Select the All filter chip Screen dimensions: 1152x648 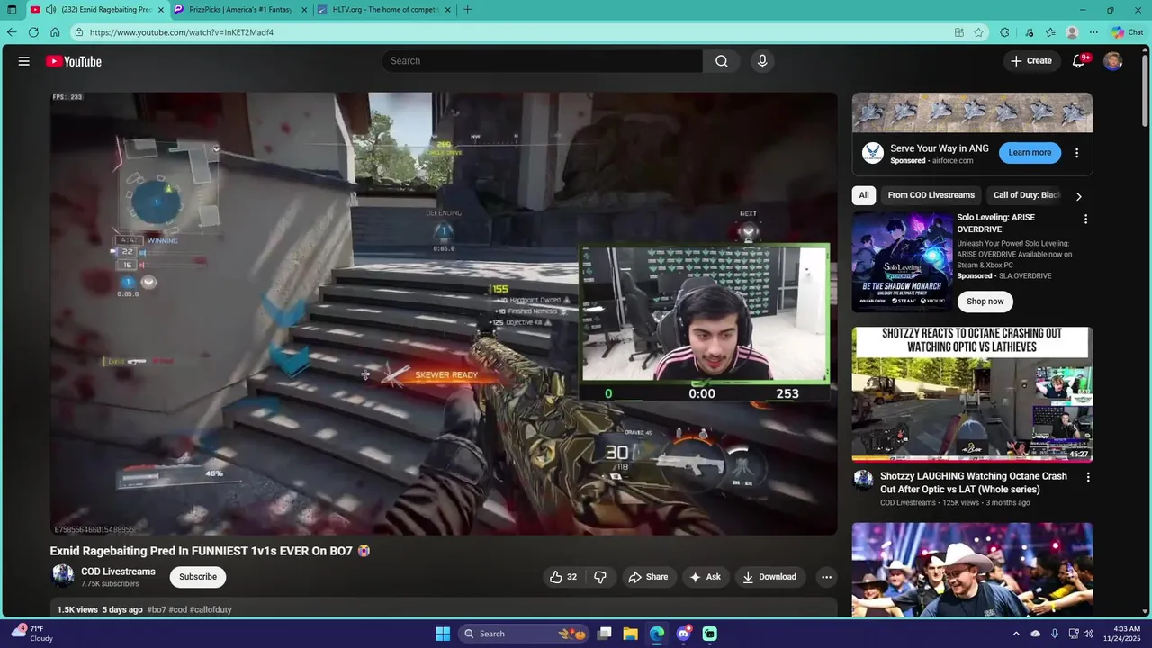[864, 195]
